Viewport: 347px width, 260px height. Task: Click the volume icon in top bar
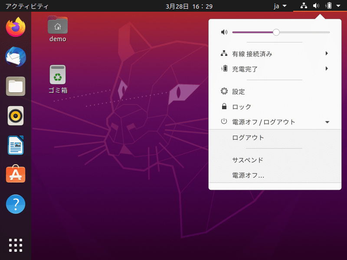tap(316, 6)
